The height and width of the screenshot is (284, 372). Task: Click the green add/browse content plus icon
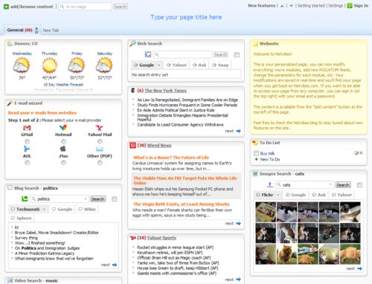point(6,7)
